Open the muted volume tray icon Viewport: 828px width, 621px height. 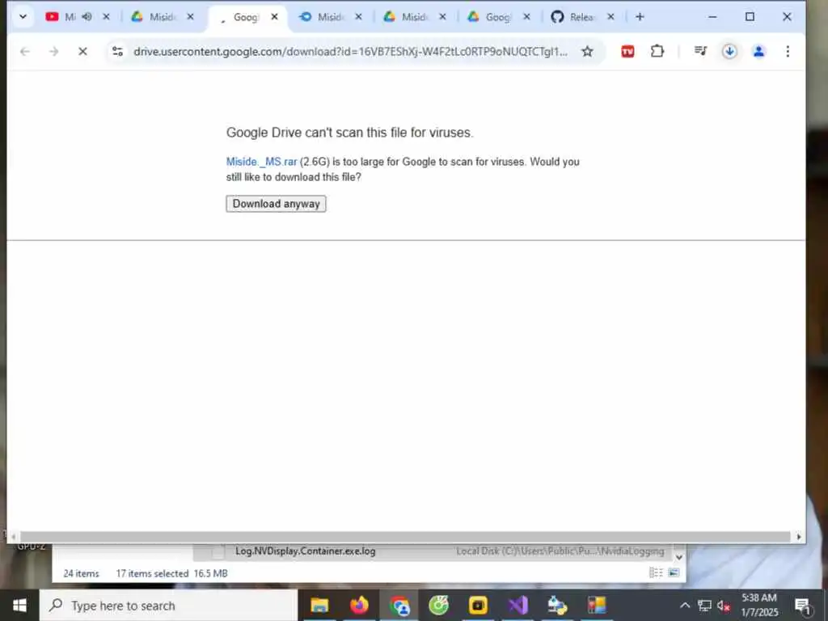tap(724, 605)
